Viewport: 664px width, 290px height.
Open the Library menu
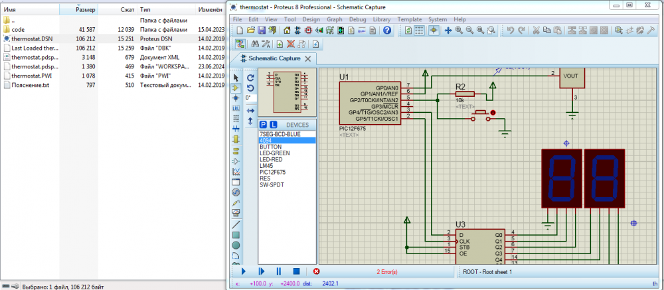(x=382, y=19)
